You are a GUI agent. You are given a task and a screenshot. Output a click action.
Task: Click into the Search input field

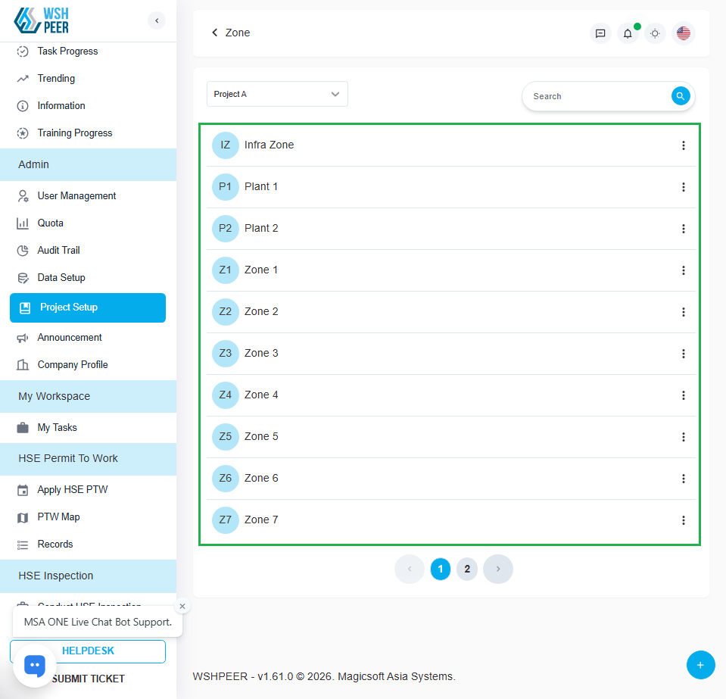coord(598,96)
